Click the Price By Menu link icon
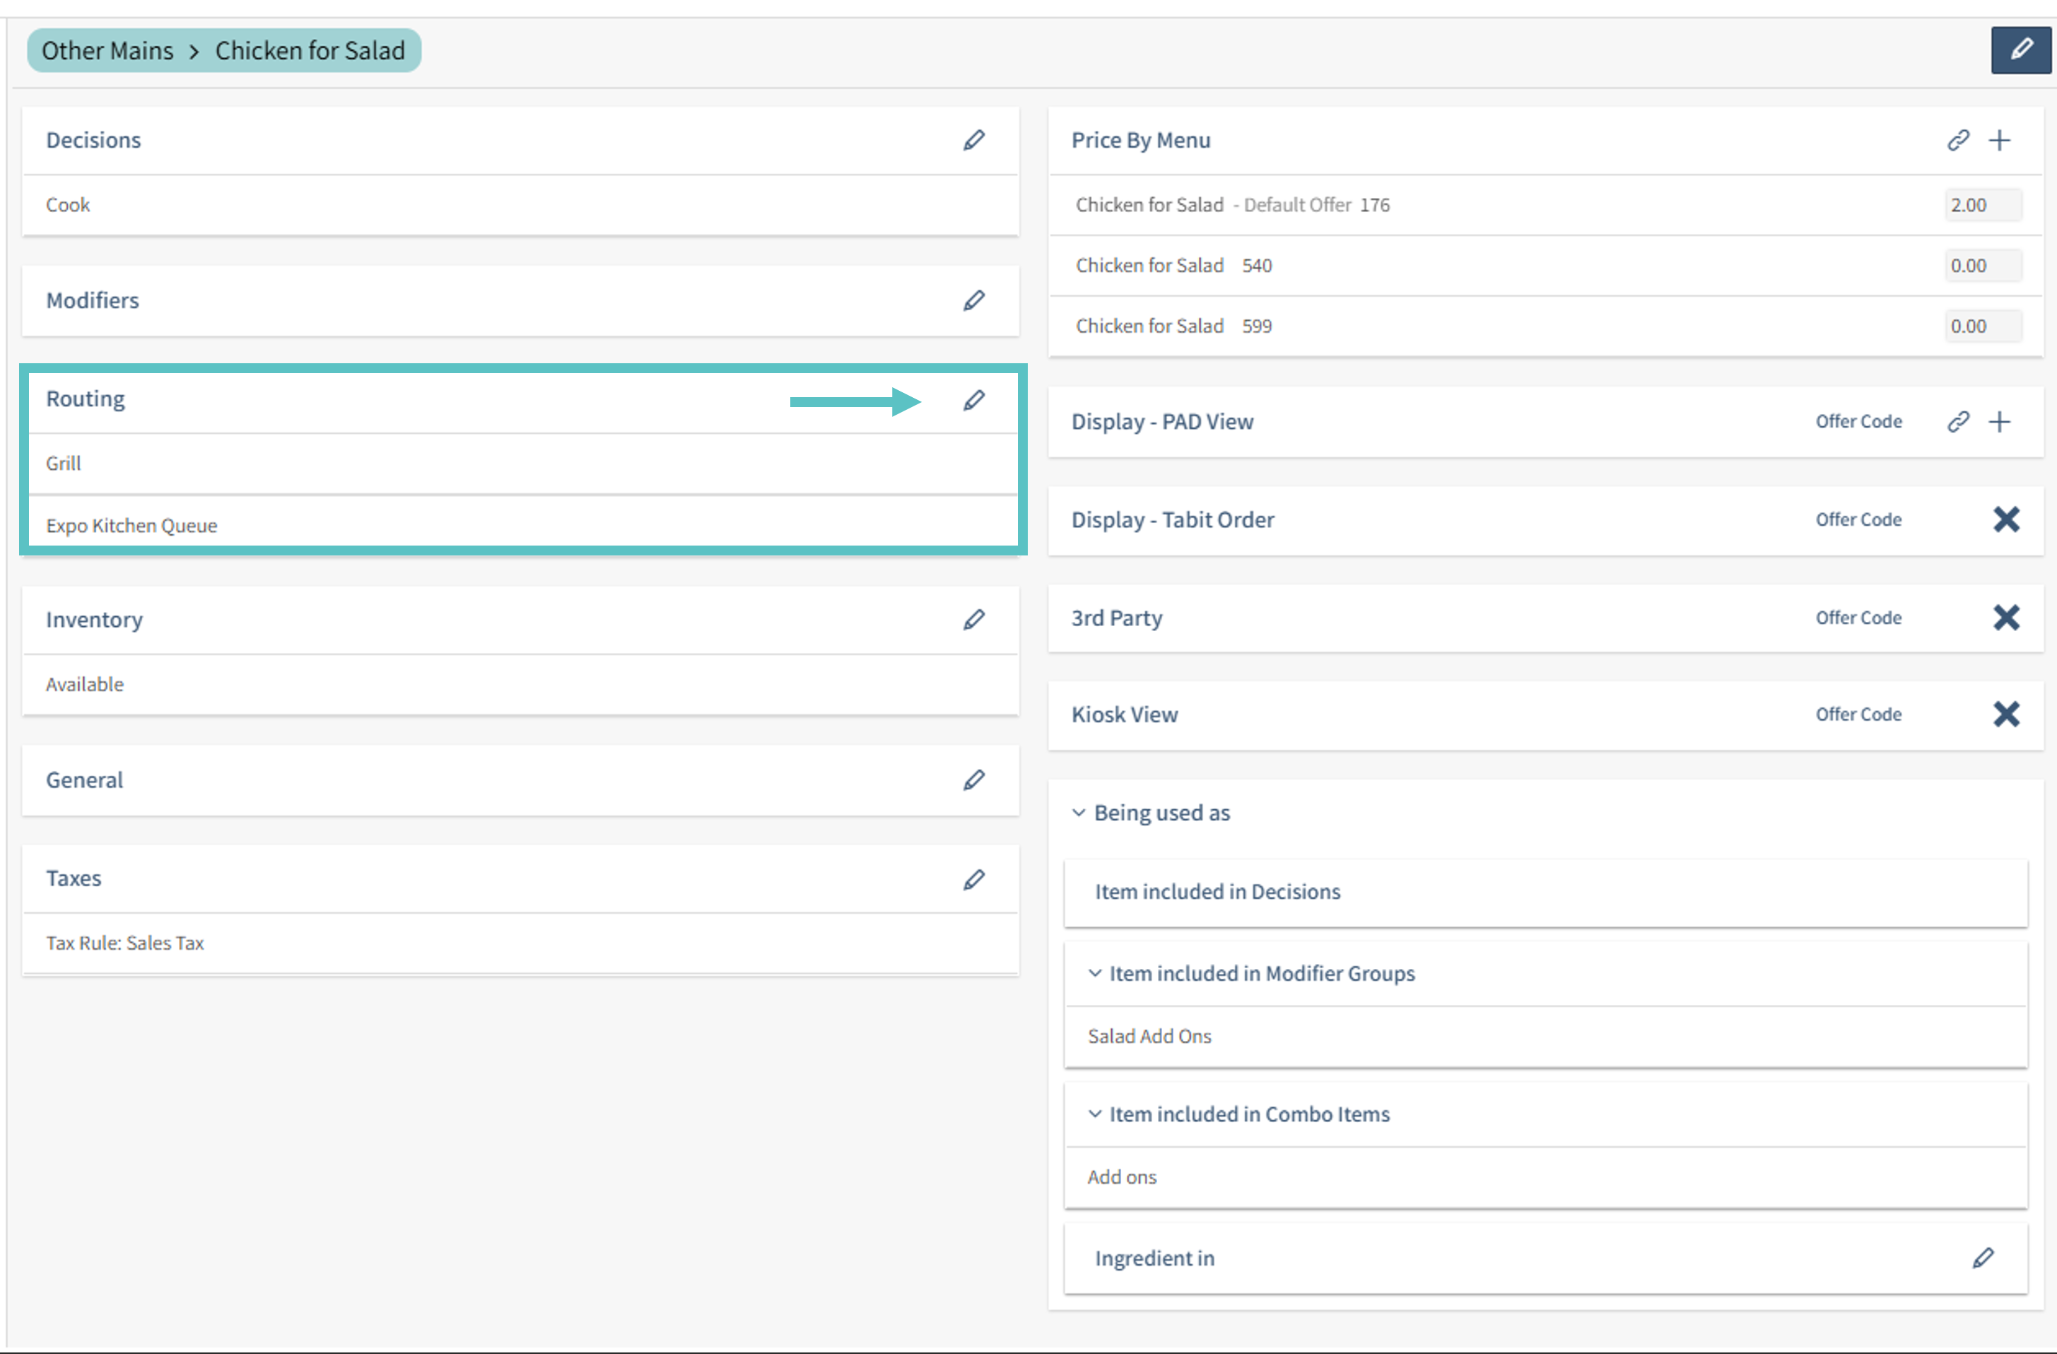2057x1354 pixels. click(x=1957, y=140)
